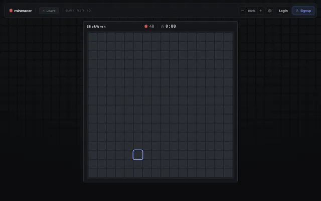321x201 pixels.
Task: Zoom in with the plus button
Action: (x=260, y=11)
